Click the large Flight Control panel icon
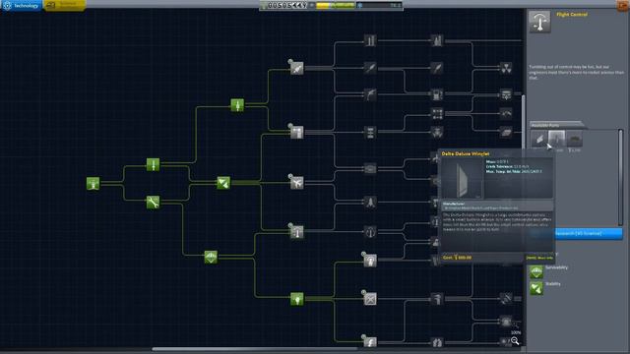The width and height of the screenshot is (630, 354). pyautogui.click(x=539, y=22)
